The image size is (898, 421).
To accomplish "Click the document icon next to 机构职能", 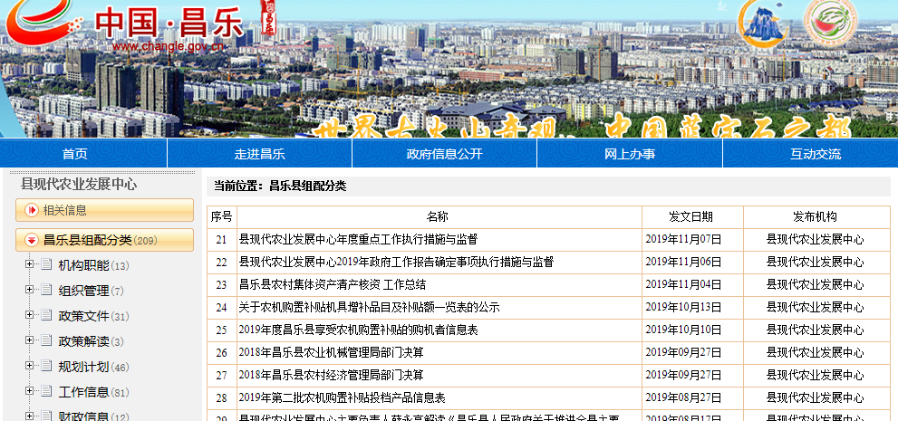I will (45, 265).
